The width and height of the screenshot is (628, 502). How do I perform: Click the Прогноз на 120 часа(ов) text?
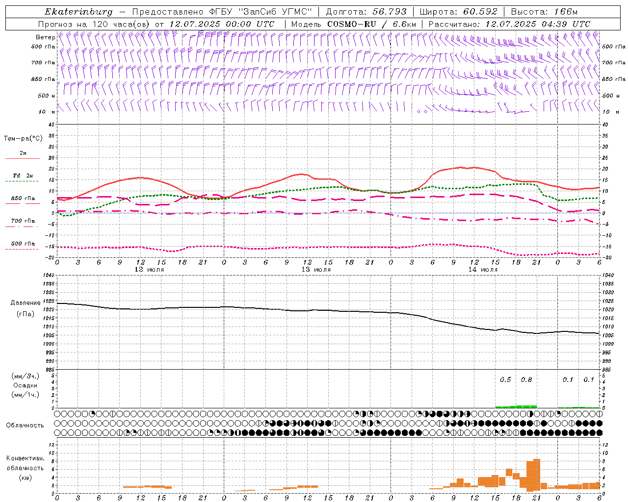tap(95, 24)
